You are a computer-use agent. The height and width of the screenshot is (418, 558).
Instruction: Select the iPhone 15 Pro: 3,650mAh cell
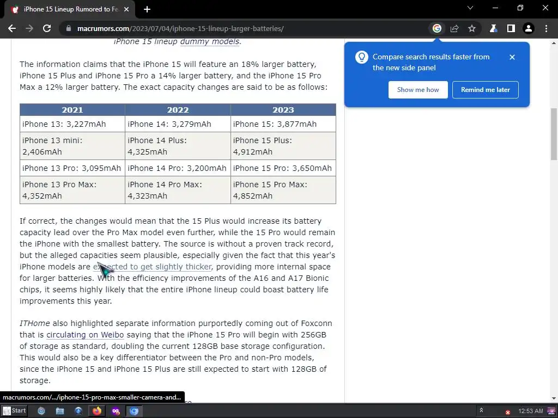(x=283, y=168)
